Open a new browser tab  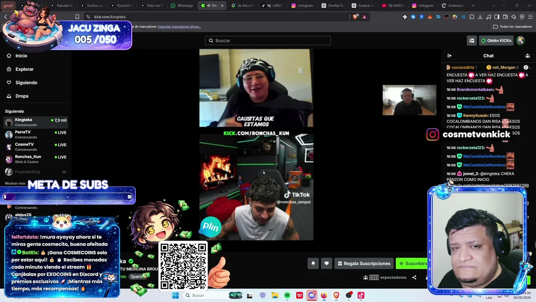point(473,5)
